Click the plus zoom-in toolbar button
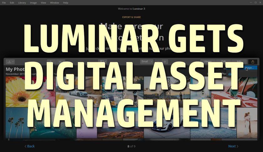This screenshot has width=263, height=152. coord(165,62)
